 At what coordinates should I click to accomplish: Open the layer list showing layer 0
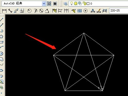98,4
